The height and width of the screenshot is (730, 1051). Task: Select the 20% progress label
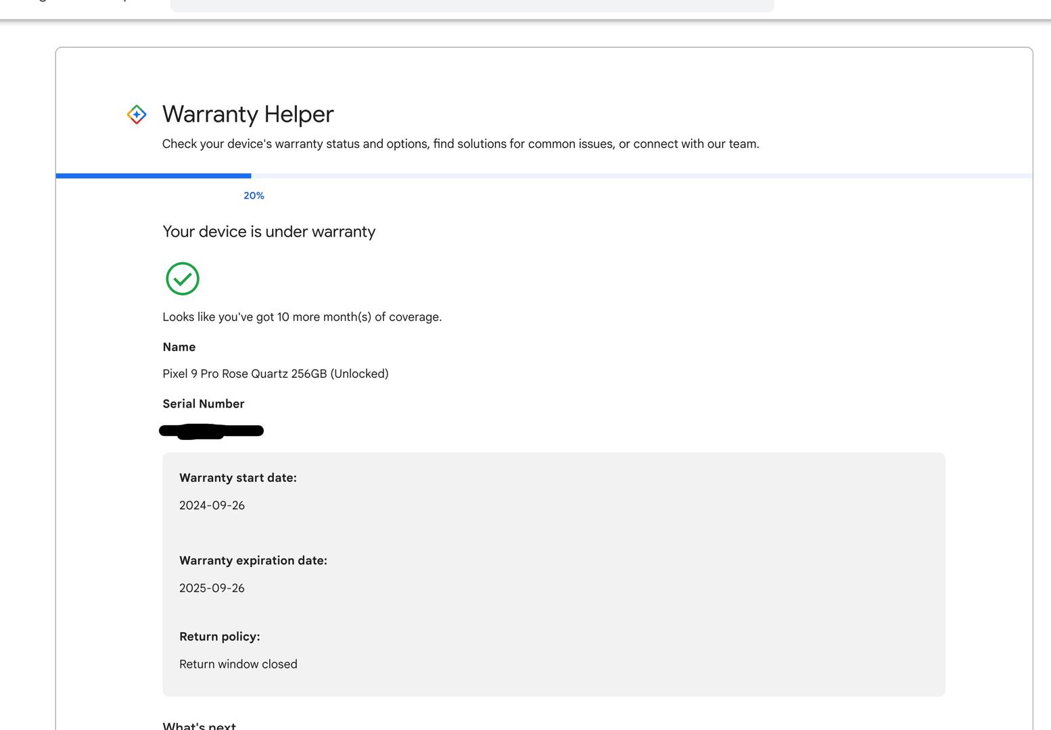254,196
